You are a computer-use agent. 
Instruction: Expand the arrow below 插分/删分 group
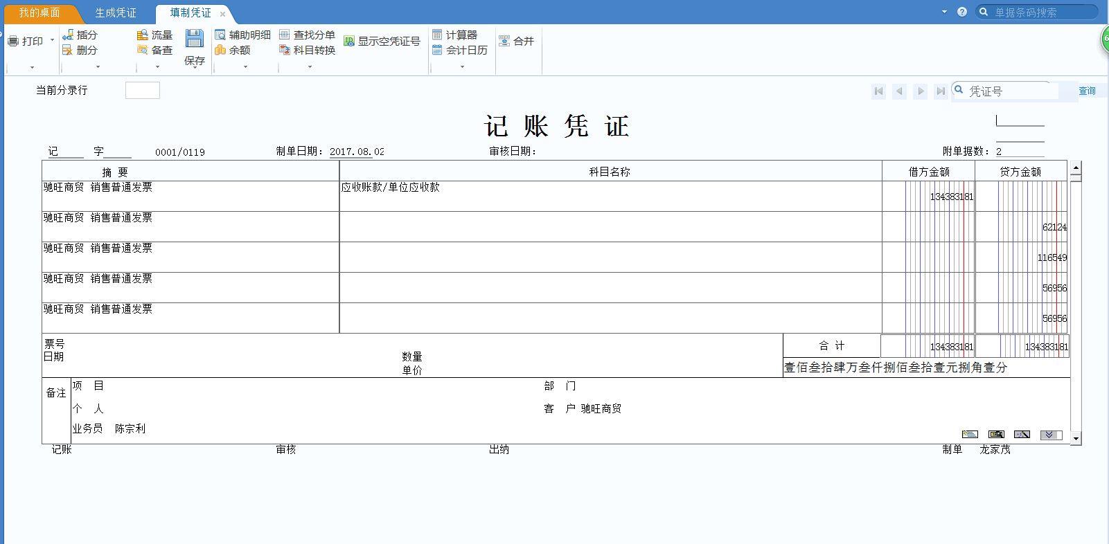click(x=98, y=67)
